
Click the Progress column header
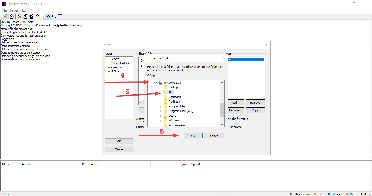(170, 164)
